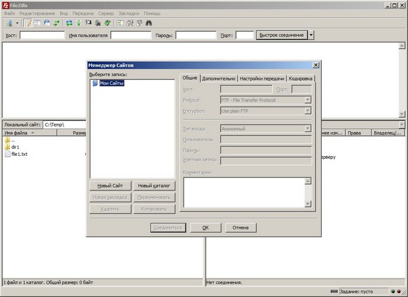Click the quick connect Хост input field
This screenshot has height=297, width=408.
coord(42,35)
